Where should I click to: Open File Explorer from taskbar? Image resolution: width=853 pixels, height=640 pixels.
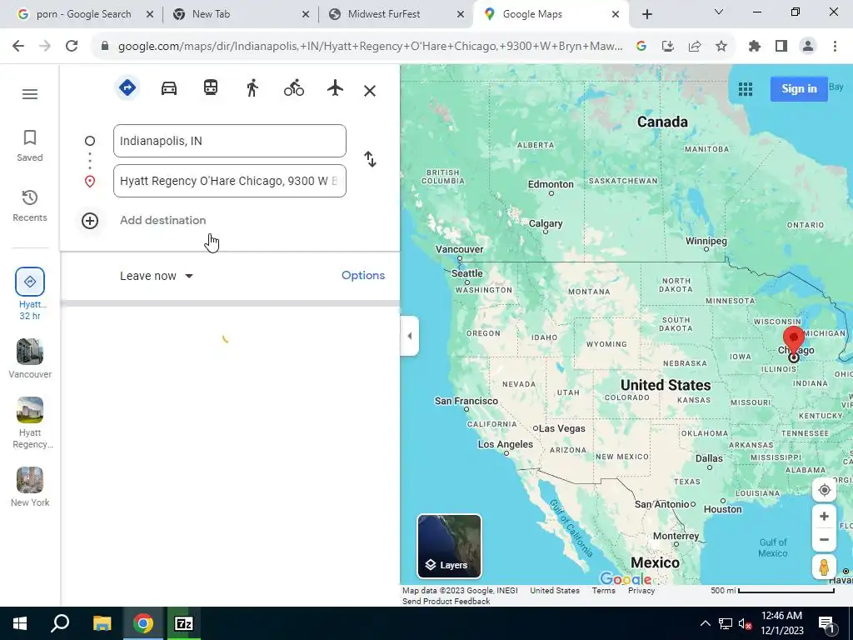click(102, 623)
